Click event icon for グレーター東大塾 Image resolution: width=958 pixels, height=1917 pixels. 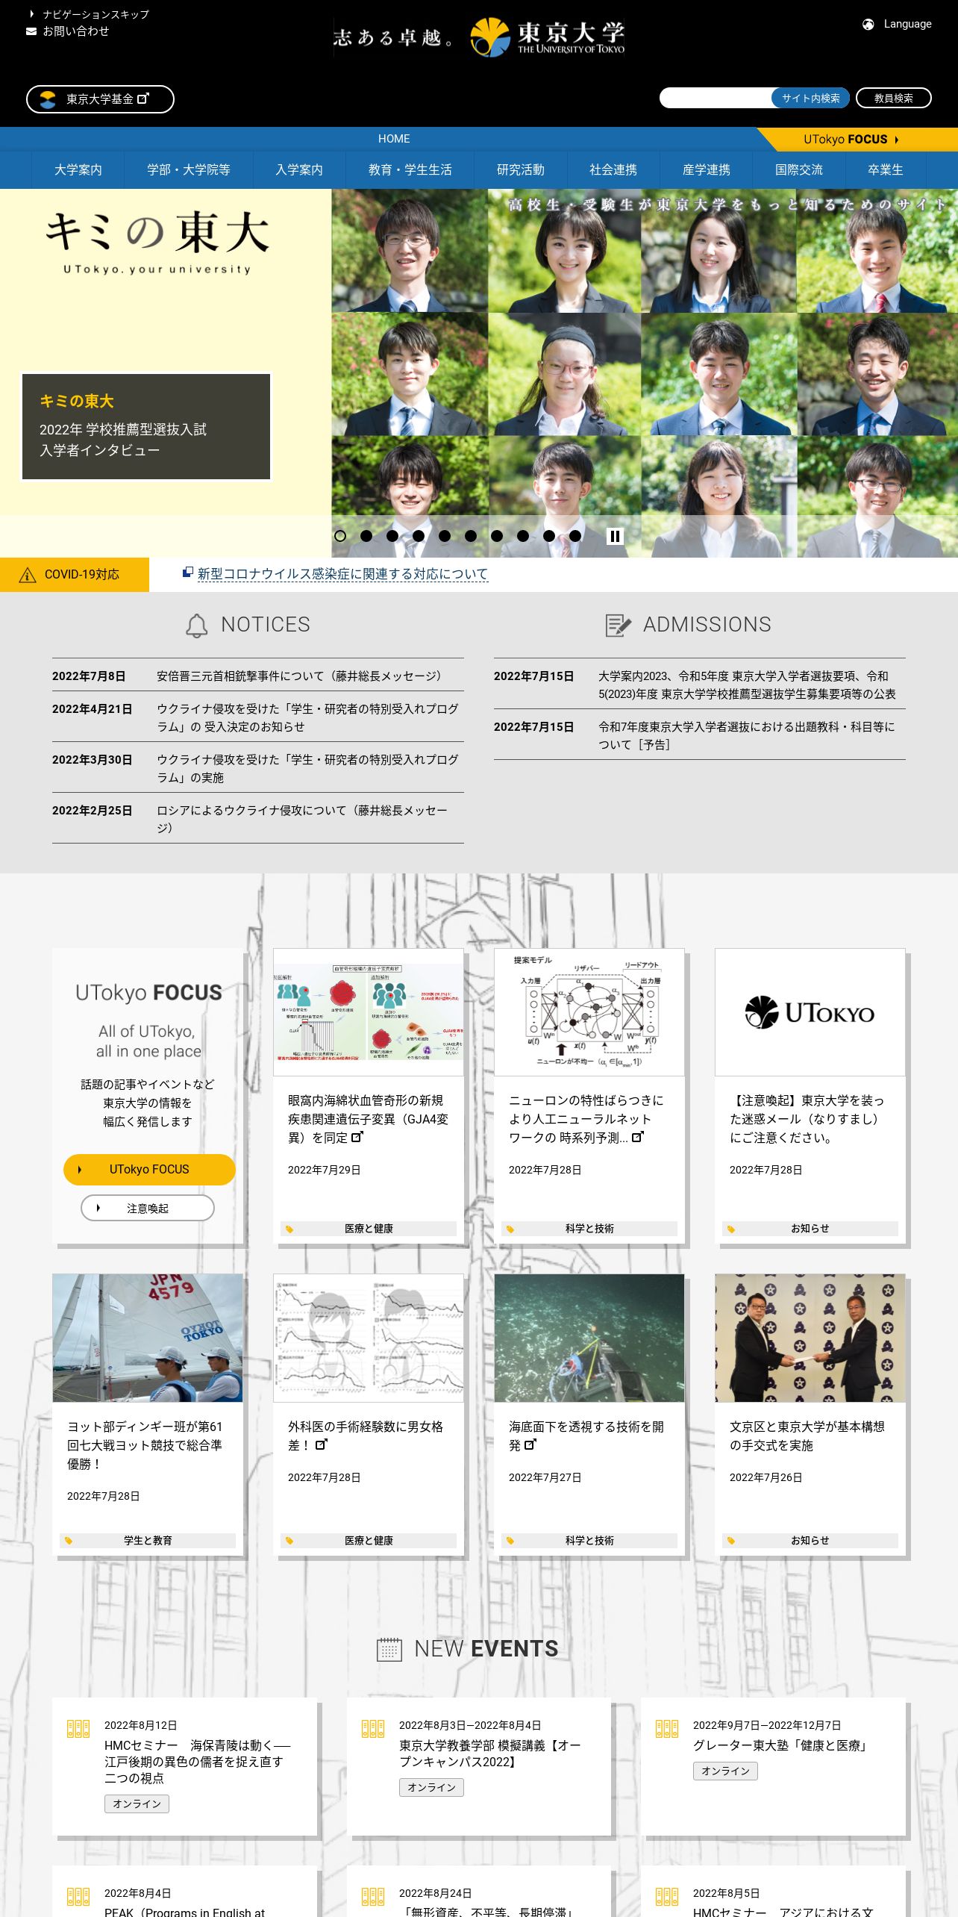point(667,1729)
